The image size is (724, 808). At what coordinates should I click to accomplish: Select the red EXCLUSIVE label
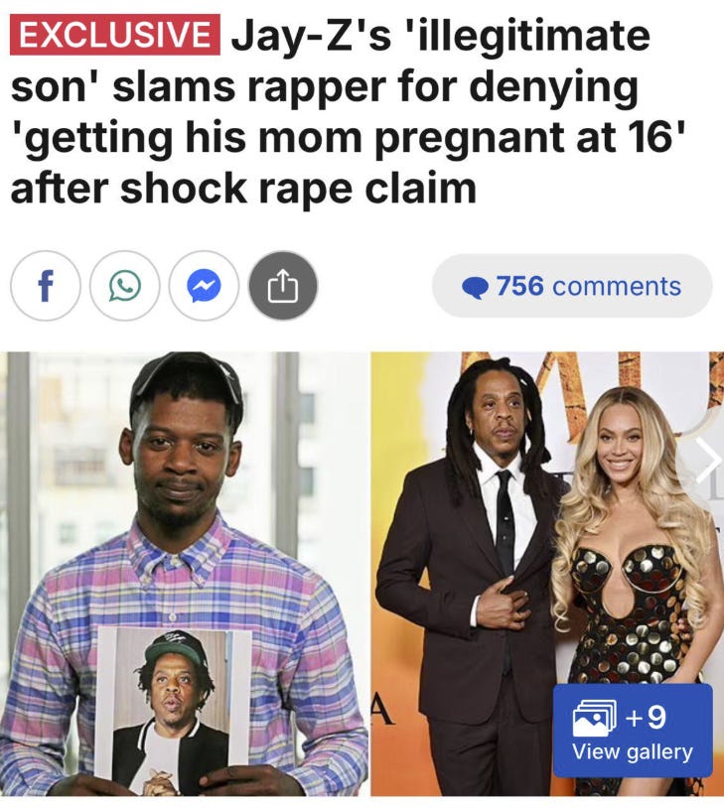point(115,35)
